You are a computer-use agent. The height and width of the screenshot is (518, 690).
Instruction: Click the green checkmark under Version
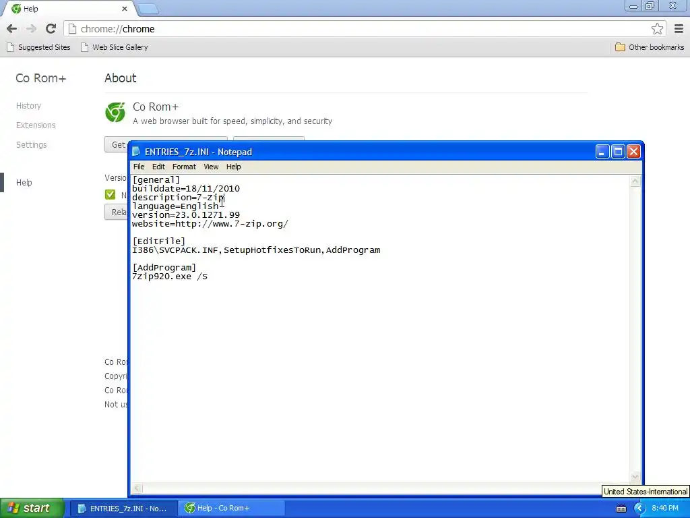pos(110,195)
